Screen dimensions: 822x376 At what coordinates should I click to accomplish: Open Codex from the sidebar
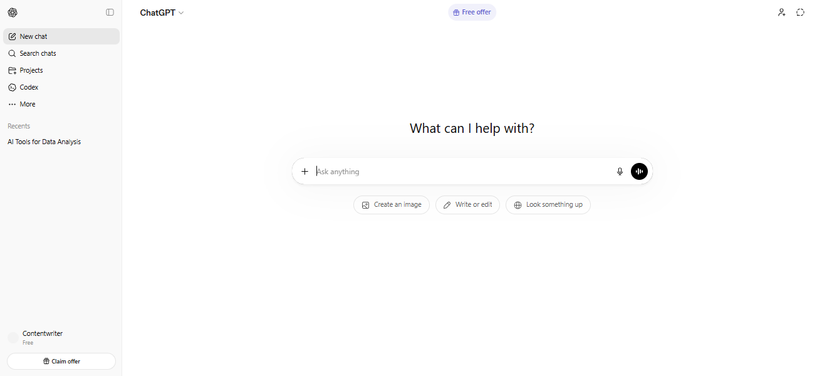coord(61,87)
